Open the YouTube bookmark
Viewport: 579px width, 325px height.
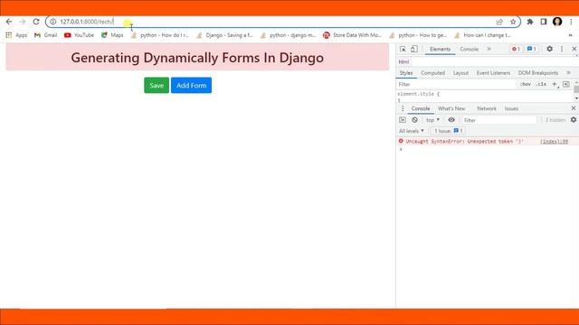pyautogui.click(x=79, y=35)
